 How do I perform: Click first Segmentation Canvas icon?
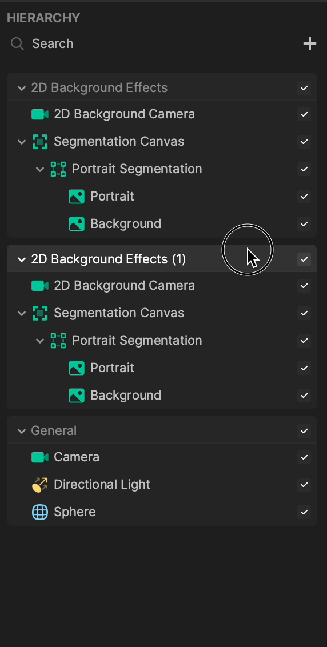(x=40, y=142)
